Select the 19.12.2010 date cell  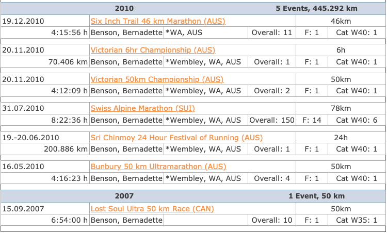[x=45, y=21]
